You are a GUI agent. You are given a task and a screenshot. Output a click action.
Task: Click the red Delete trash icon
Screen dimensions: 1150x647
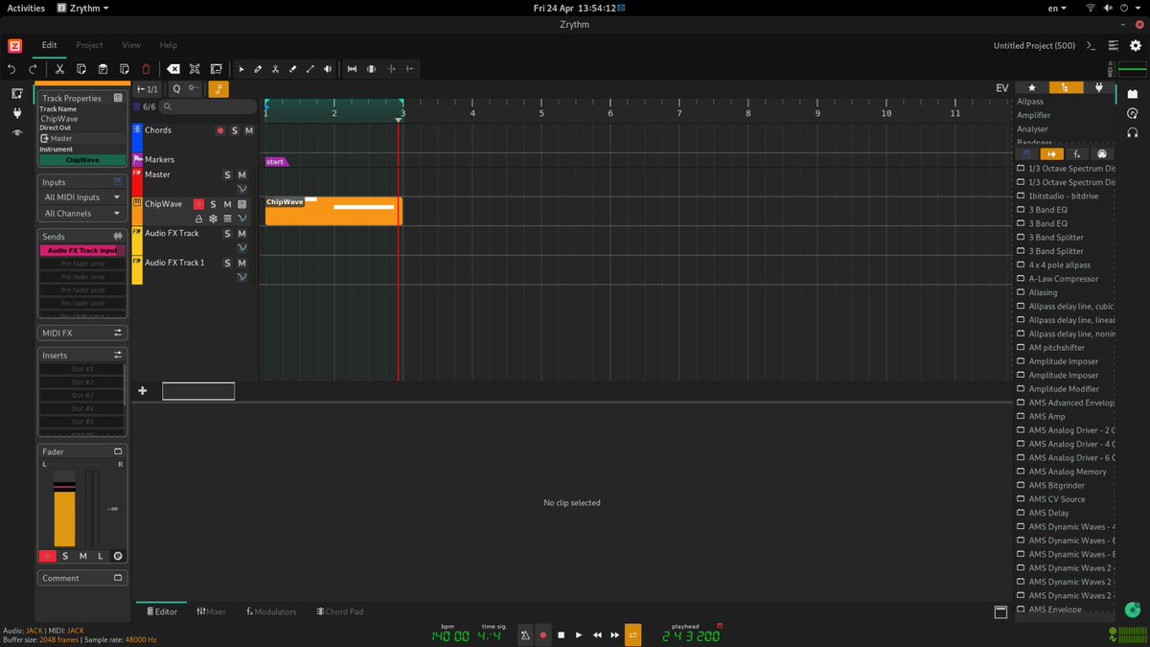point(146,69)
